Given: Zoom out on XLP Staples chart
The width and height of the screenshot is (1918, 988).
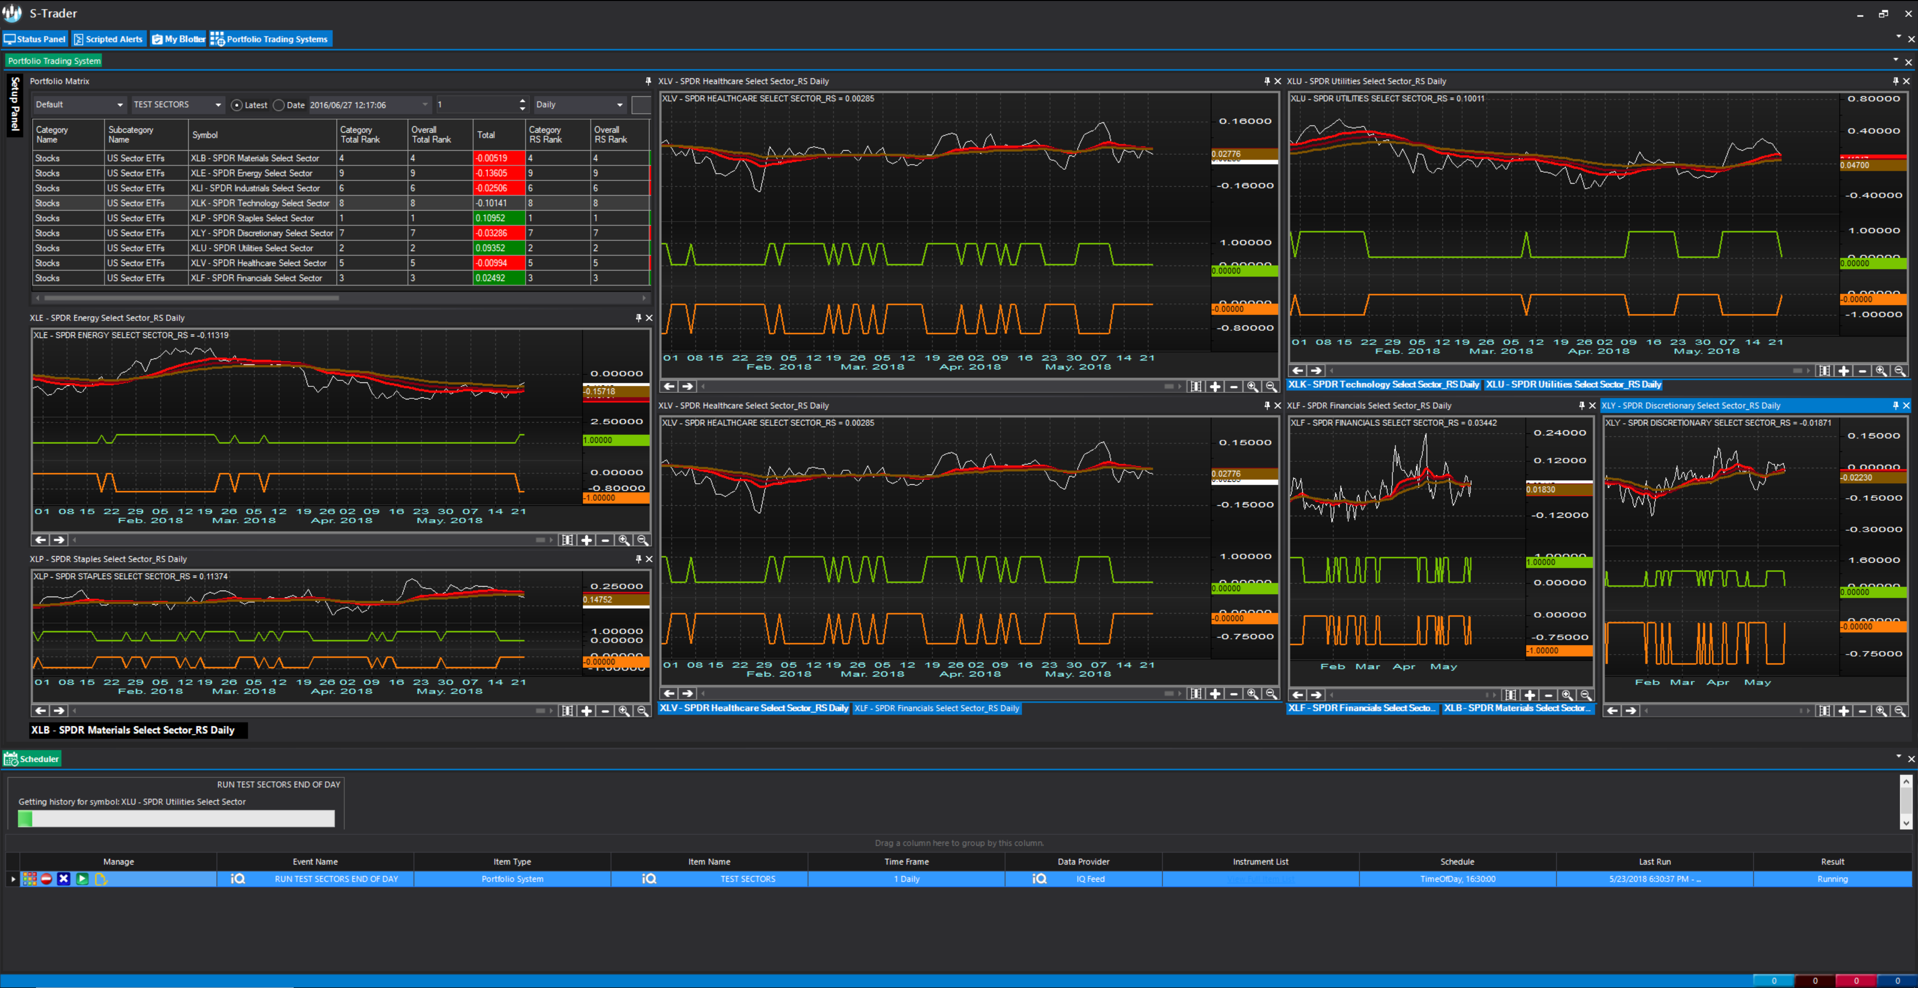Looking at the screenshot, I should pos(642,711).
